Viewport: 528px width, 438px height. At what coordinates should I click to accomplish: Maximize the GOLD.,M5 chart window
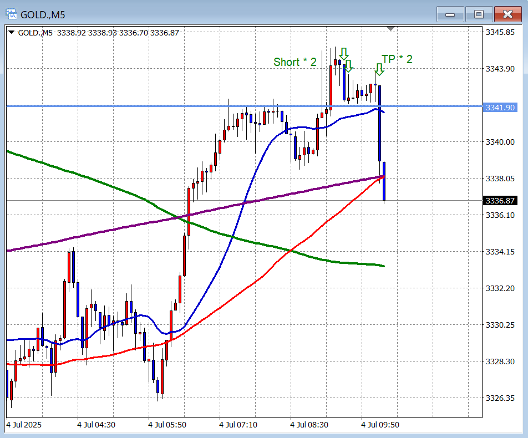[x=479, y=14]
